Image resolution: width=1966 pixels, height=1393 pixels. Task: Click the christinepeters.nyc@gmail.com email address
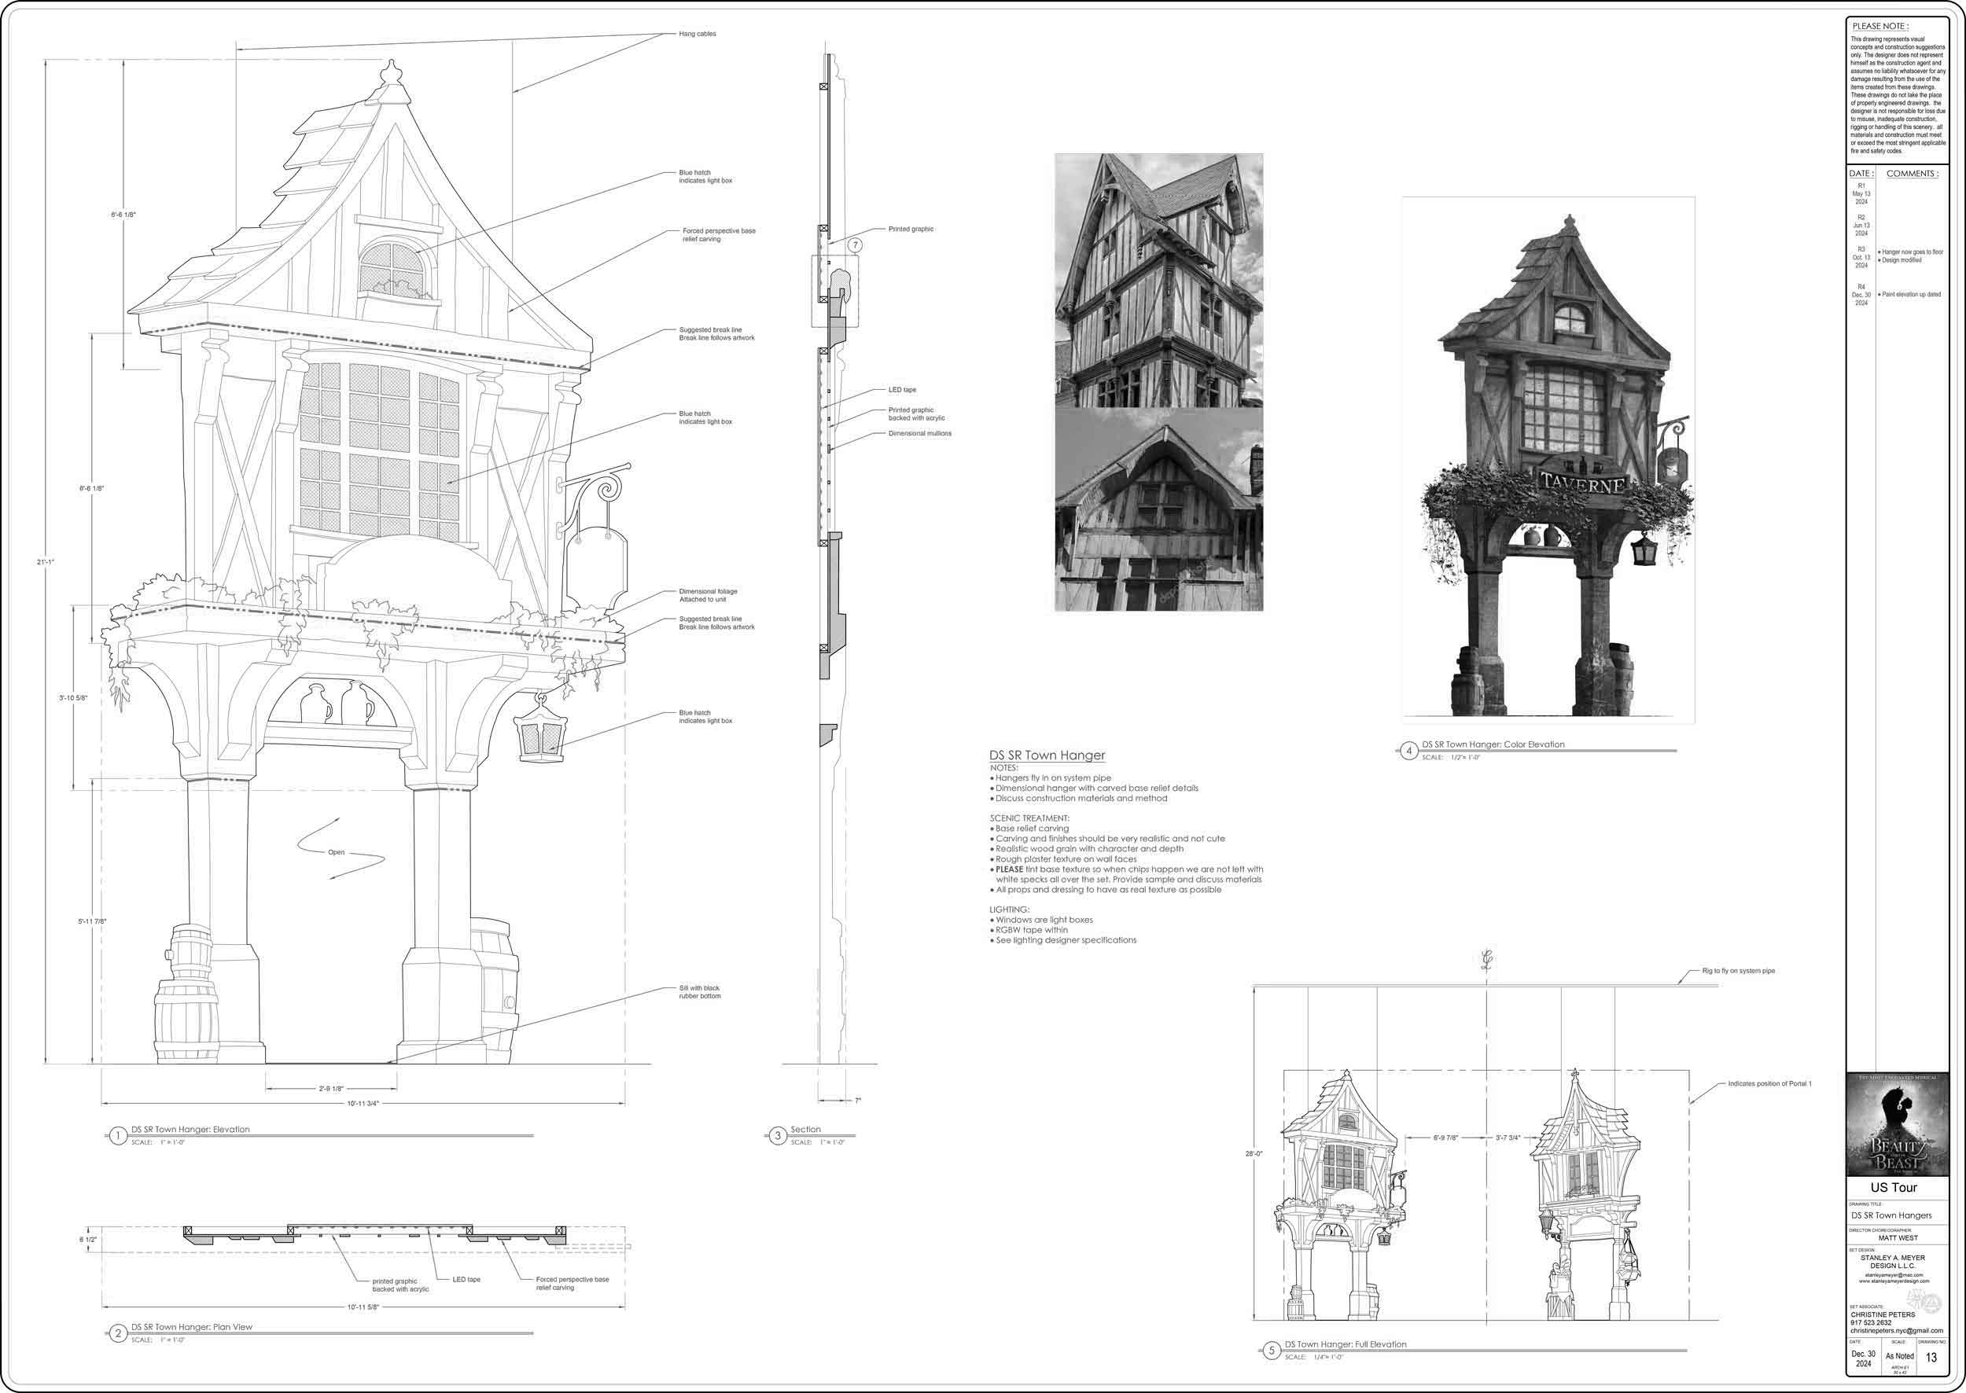tap(1897, 1330)
